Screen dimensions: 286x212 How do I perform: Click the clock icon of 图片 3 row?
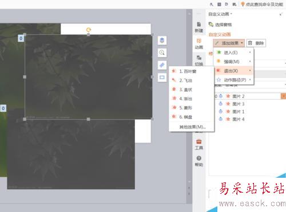coord(221,104)
